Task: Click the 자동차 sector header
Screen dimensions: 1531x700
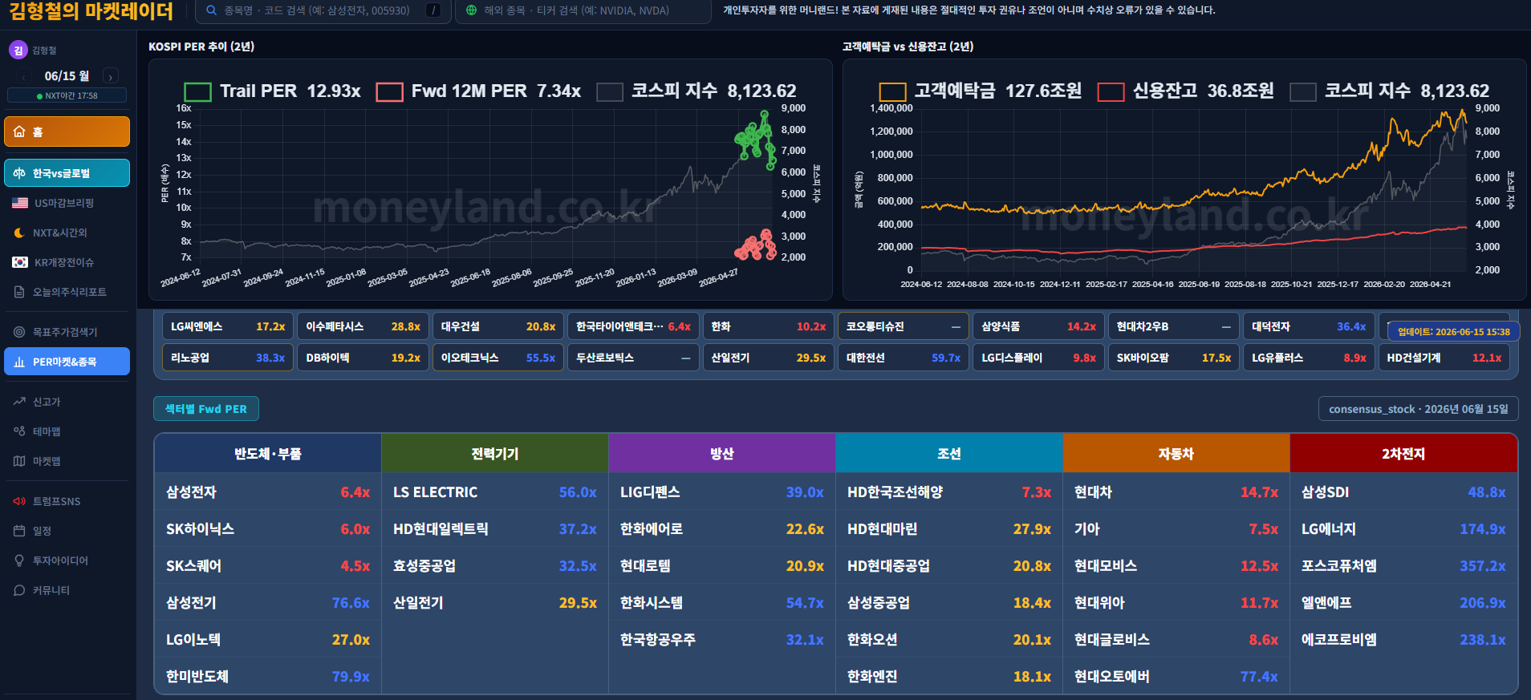Action: click(x=1176, y=454)
